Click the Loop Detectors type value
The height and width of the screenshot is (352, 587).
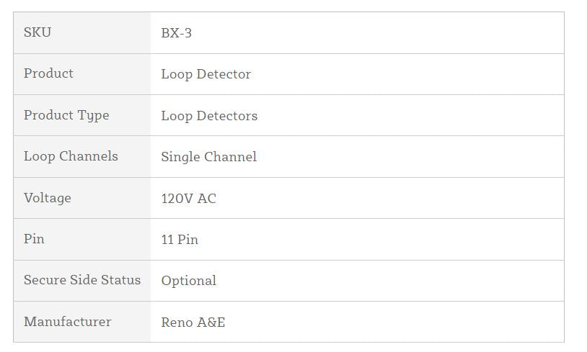pos(209,116)
